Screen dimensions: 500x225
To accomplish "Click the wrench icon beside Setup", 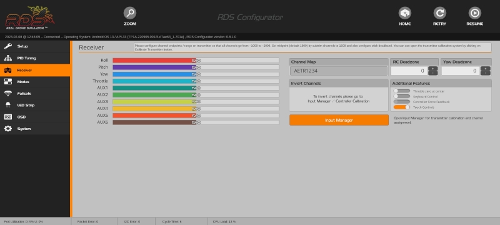I will coord(8,46).
